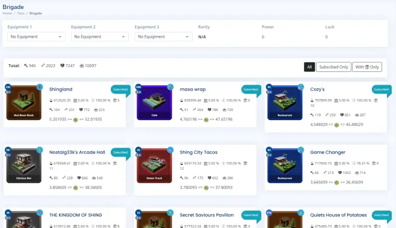
Task: Click the clock icon beside 78.41 % on Game Changer
Action: click(354, 163)
